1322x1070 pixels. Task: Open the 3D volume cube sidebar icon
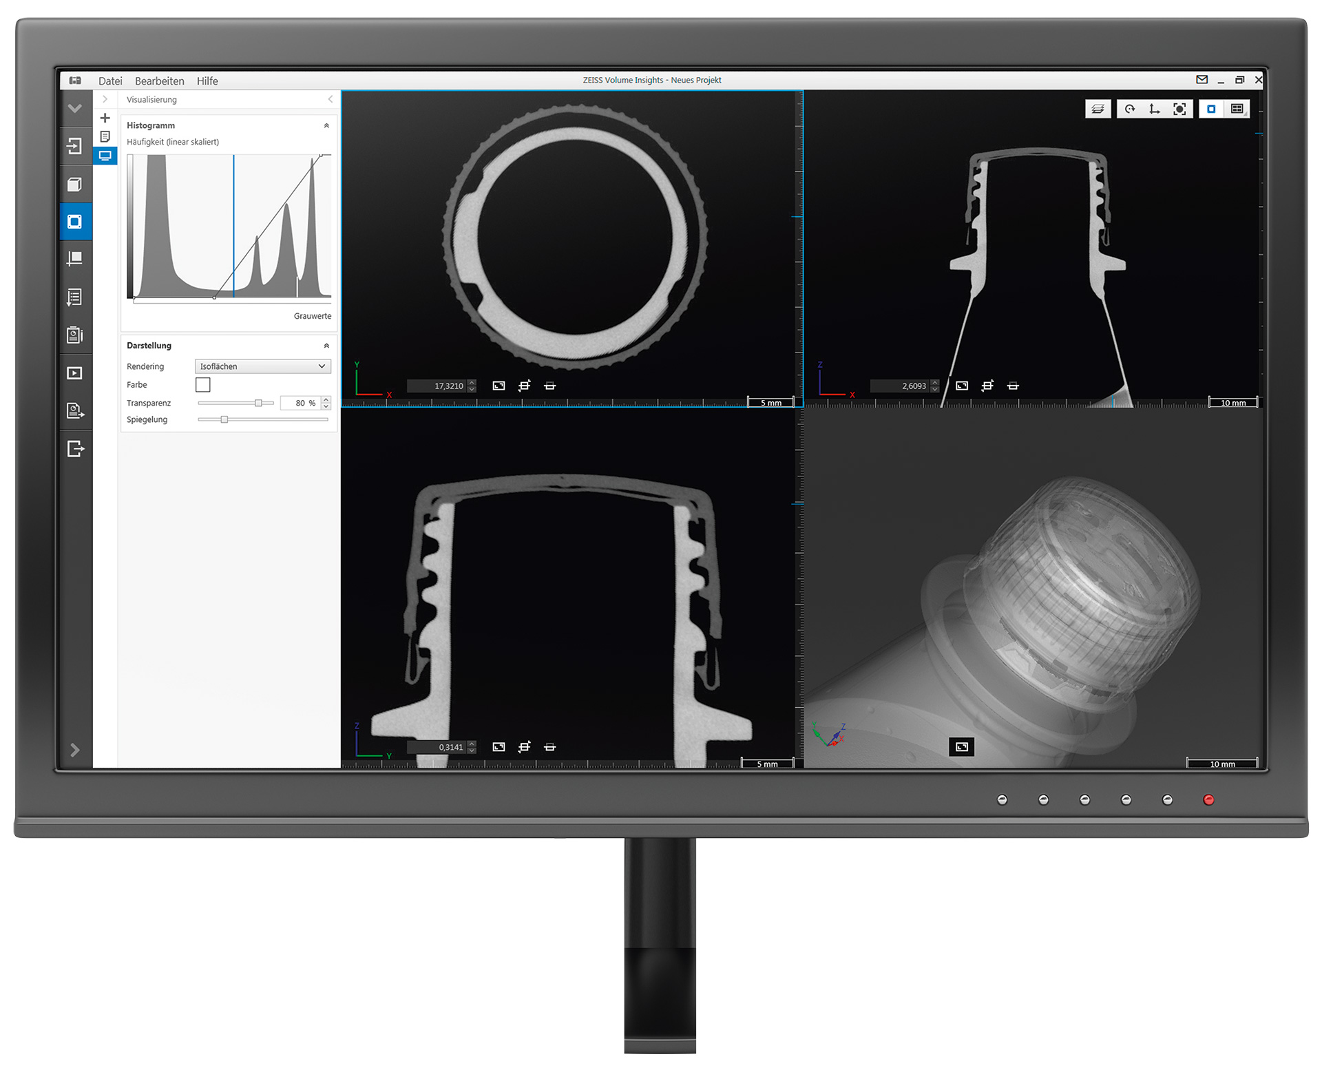click(74, 185)
